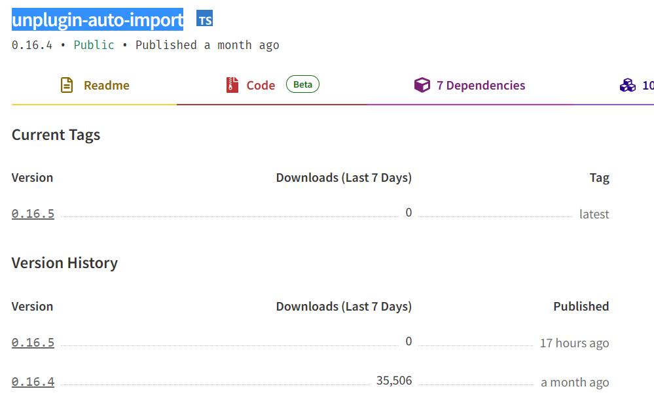654x393 pixels.
Task: Open version 0.16.5 in Version History
Action: [x=33, y=343]
